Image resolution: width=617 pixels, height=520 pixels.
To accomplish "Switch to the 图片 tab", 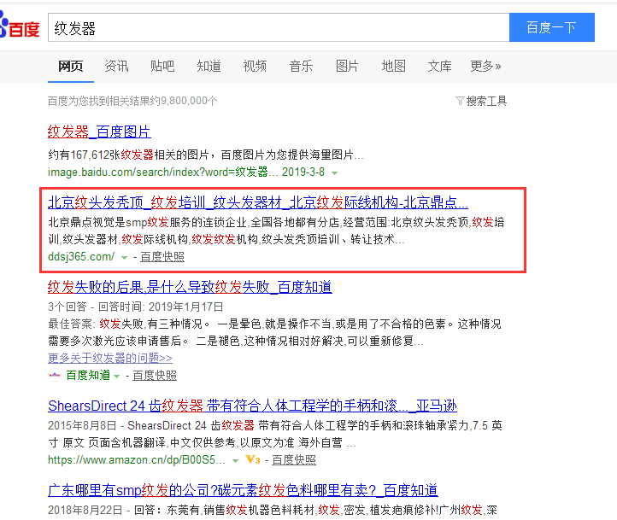I will (x=347, y=66).
